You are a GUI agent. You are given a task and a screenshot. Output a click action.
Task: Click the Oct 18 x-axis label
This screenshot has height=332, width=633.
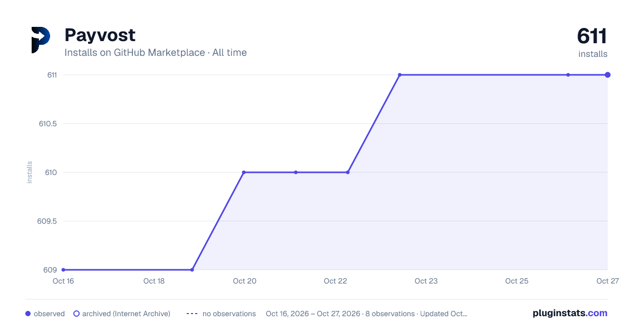154,281
